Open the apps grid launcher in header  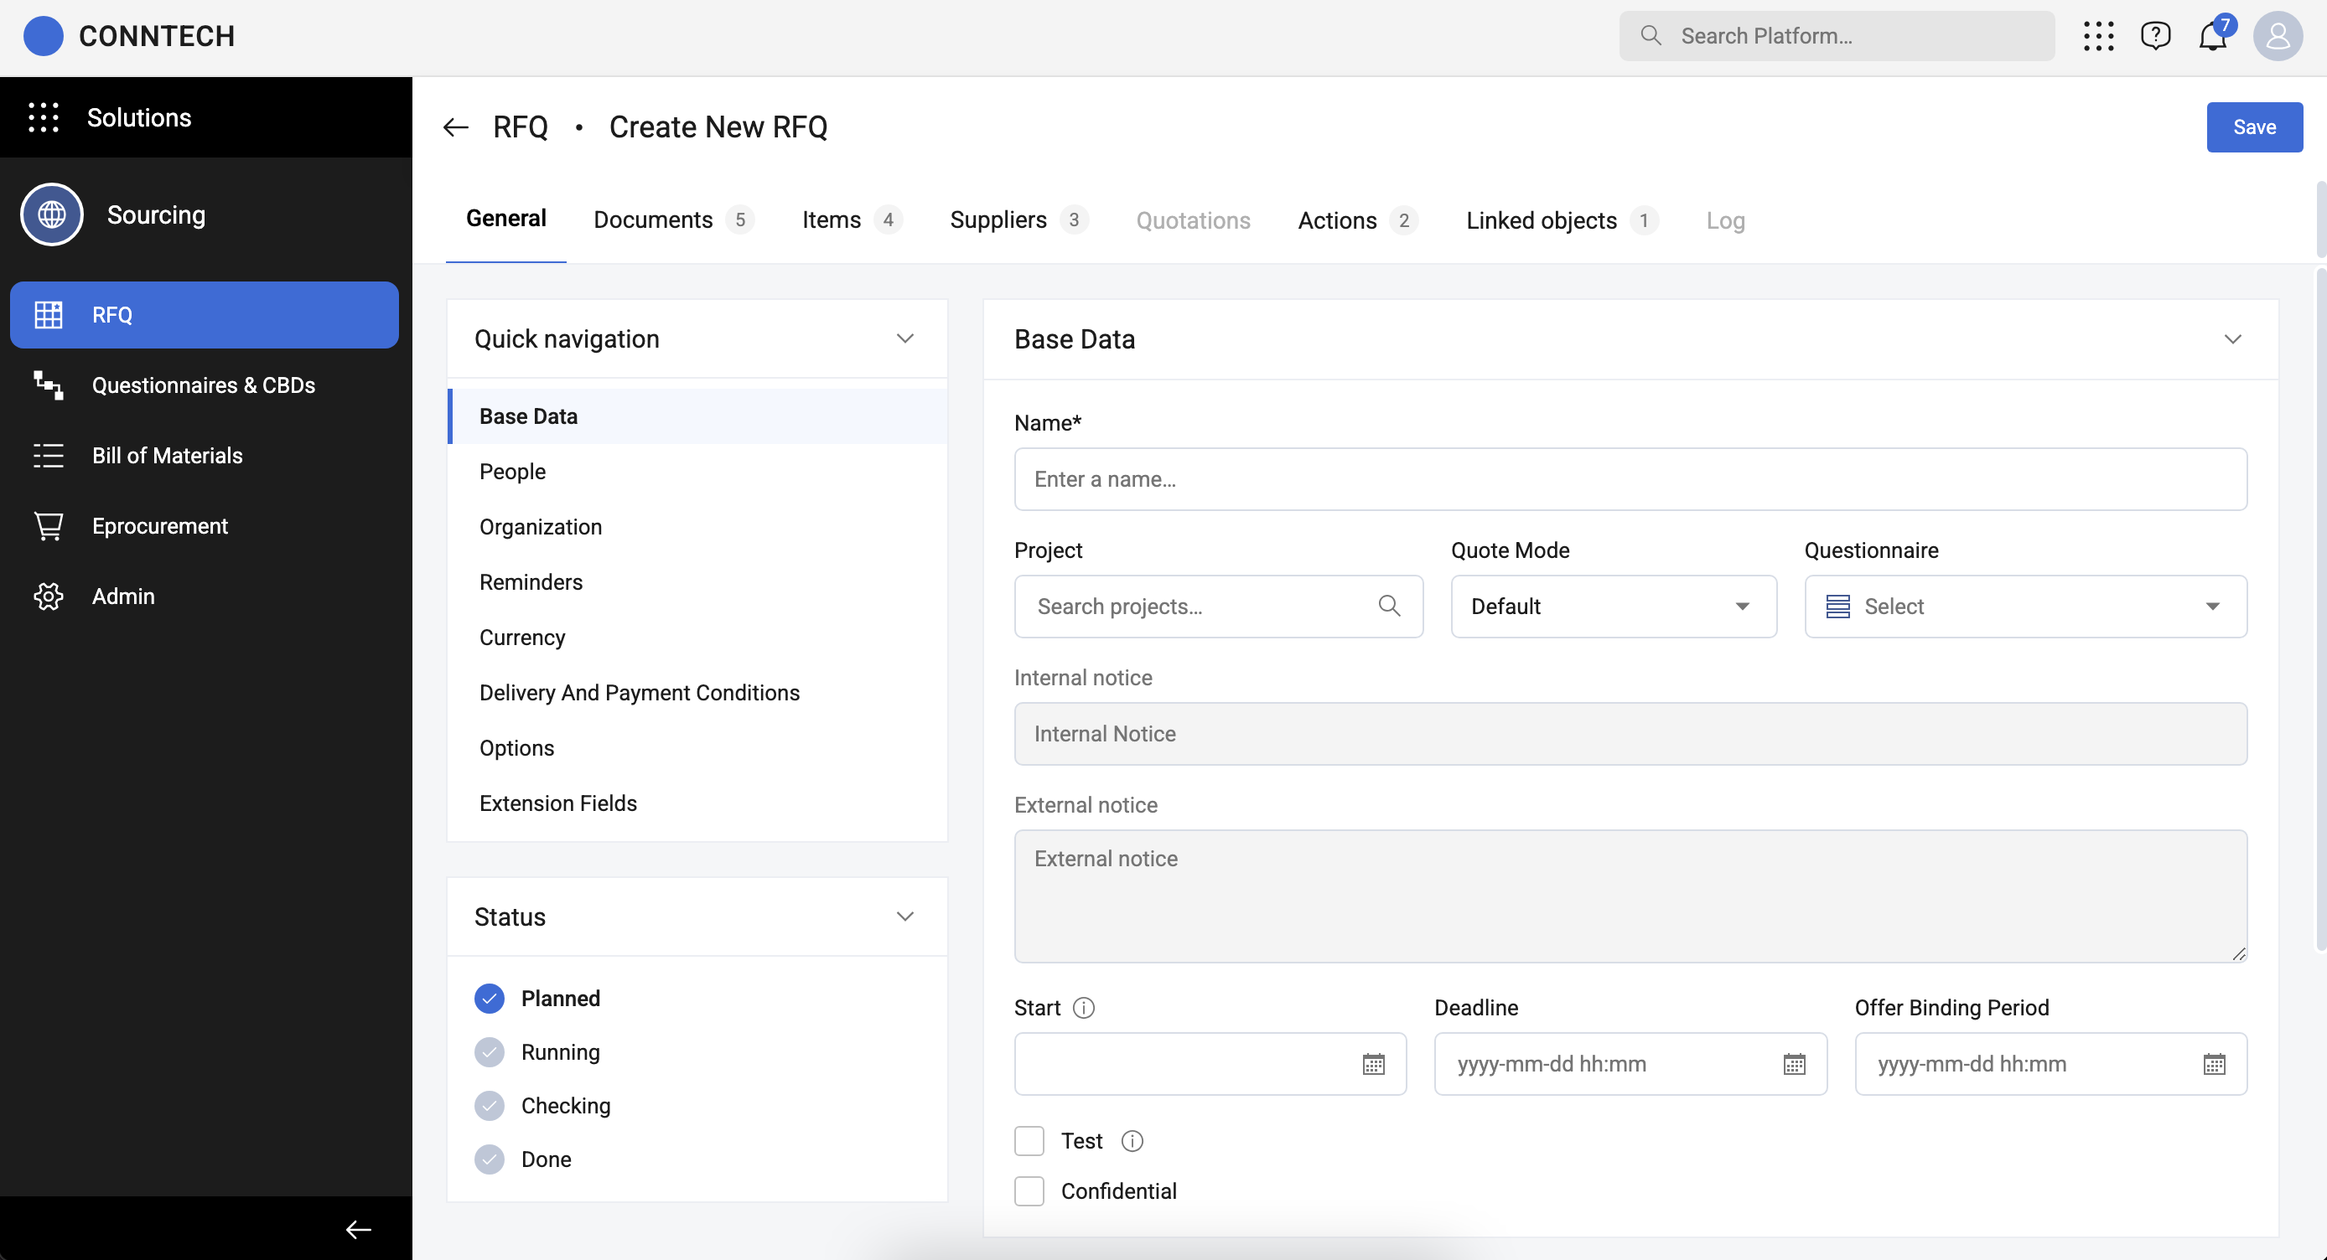(x=2097, y=36)
